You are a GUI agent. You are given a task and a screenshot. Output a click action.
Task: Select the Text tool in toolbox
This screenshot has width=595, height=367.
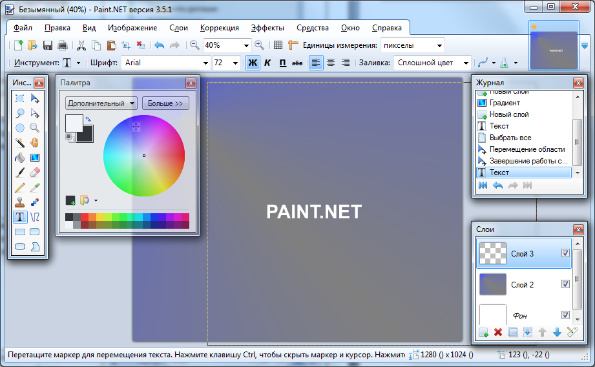[x=20, y=216]
